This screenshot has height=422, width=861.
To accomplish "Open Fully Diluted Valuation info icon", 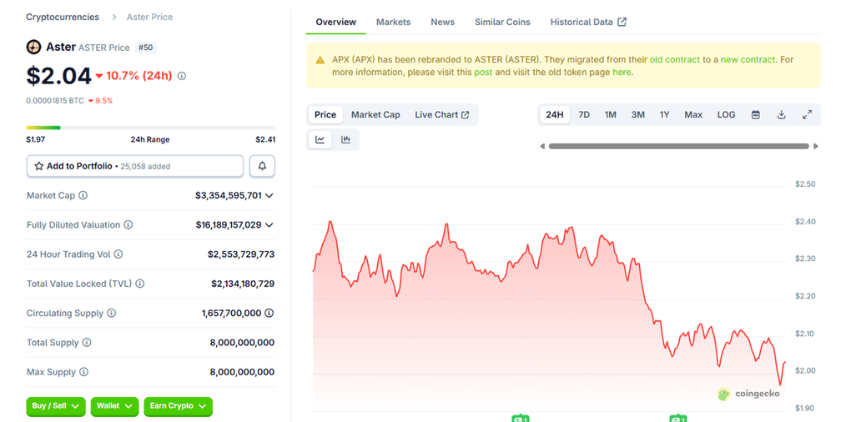I will click(128, 225).
